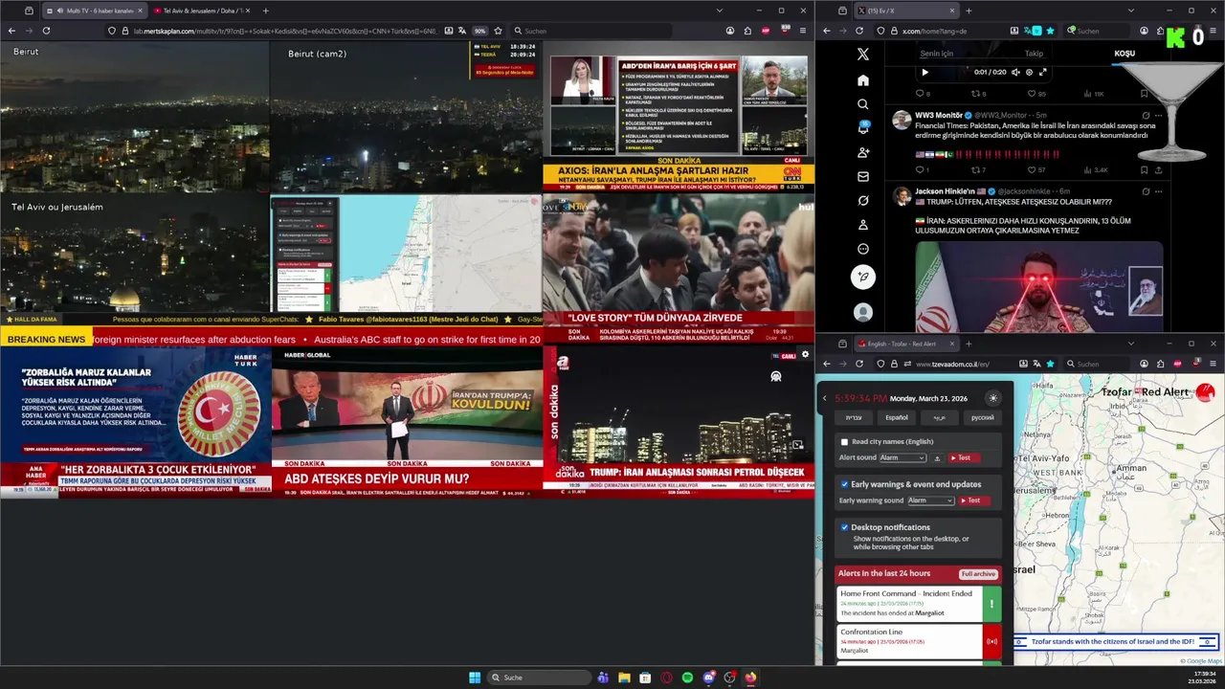1225x689 pixels.
Task: Open X more options circle icon
Action: click(863, 249)
